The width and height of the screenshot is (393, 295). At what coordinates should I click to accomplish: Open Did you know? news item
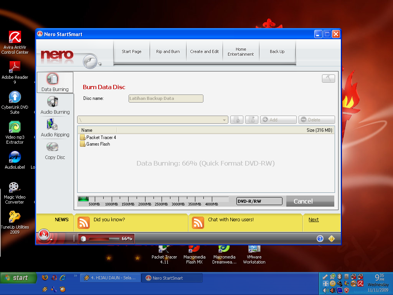pos(109,219)
